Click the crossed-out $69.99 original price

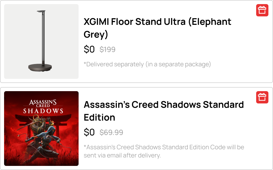tap(111, 133)
